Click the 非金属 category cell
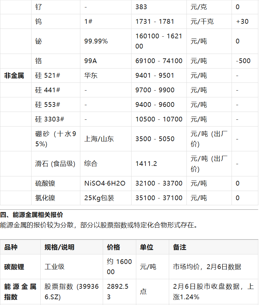The image size is (259, 305). (x=14, y=76)
